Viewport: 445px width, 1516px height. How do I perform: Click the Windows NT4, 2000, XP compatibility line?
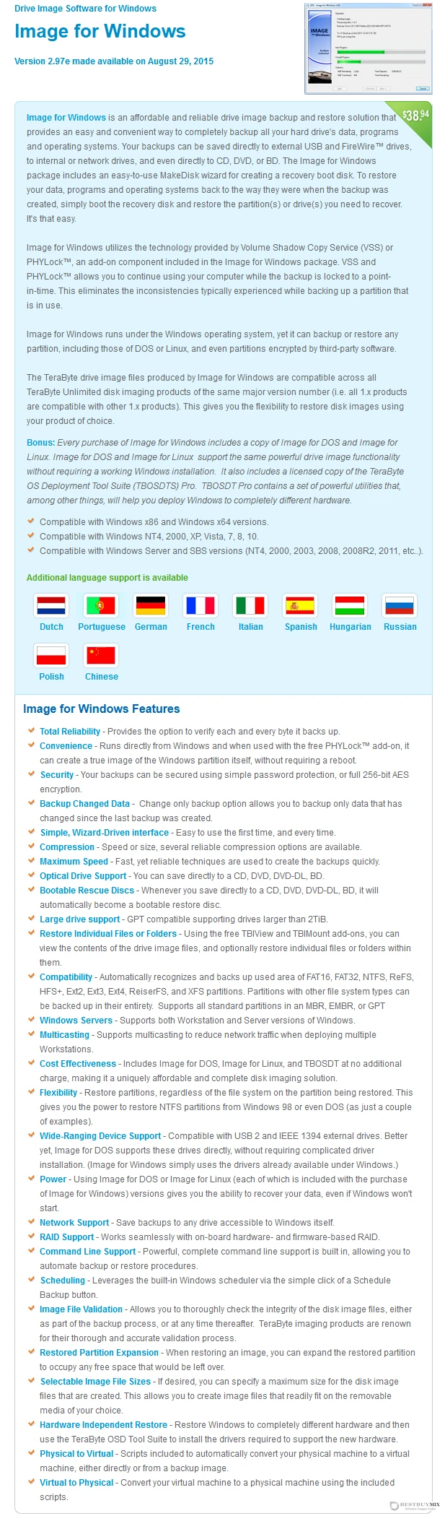tap(149, 537)
